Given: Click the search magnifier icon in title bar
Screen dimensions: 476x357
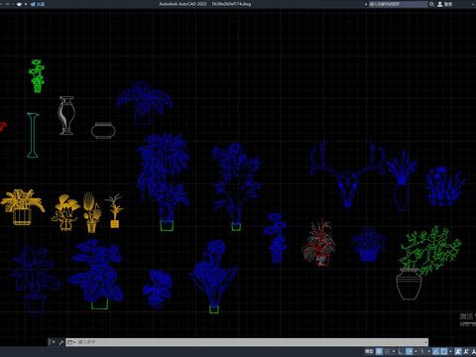Looking at the screenshot, I should (431, 4).
